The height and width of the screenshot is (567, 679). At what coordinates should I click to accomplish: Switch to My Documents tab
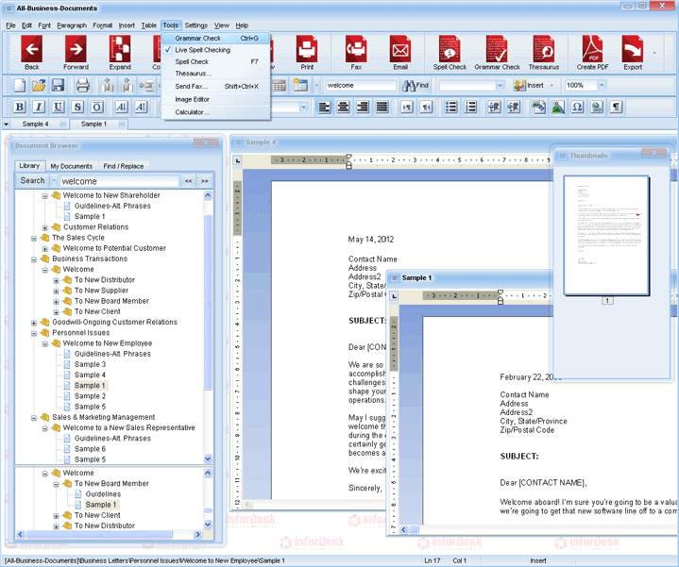pyautogui.click(x=72, y=166)
